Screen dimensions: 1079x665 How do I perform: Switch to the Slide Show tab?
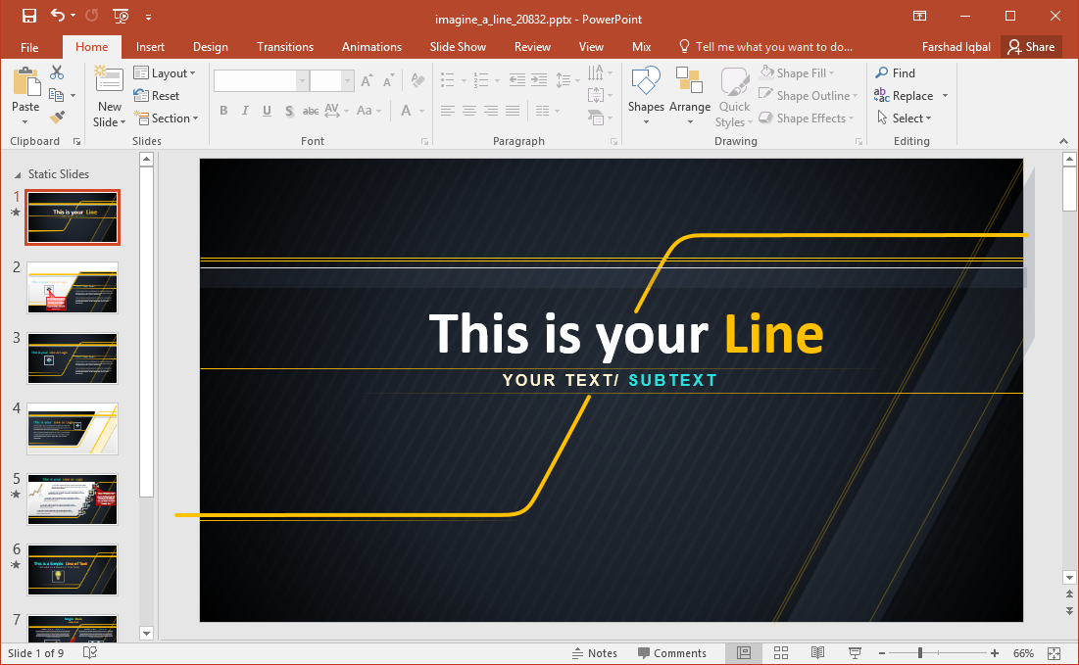click(458, 47)
